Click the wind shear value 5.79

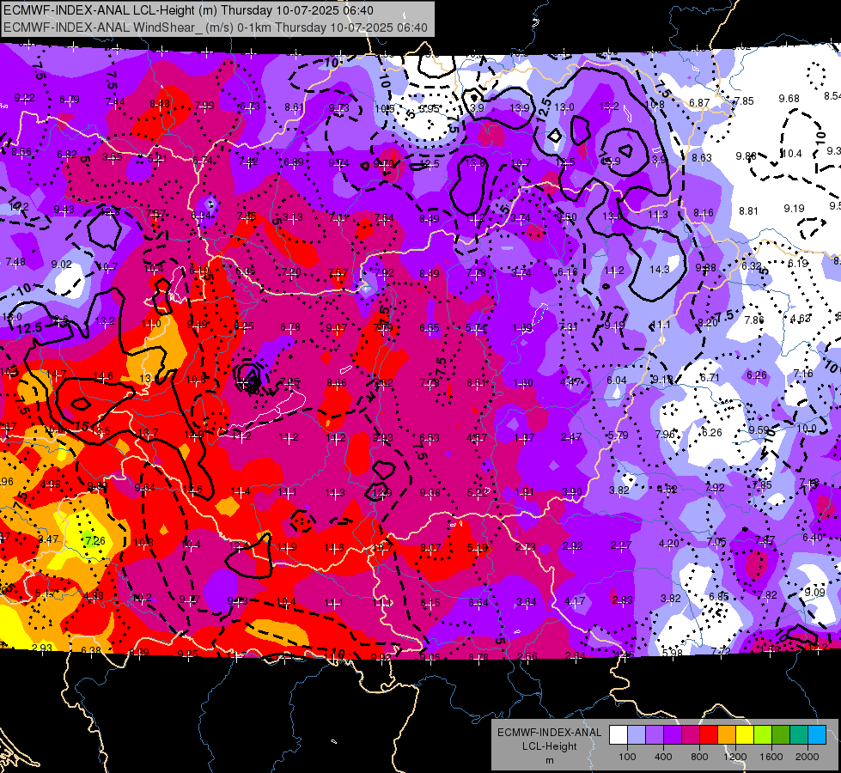pyautogui.click(x=618, y=435)
